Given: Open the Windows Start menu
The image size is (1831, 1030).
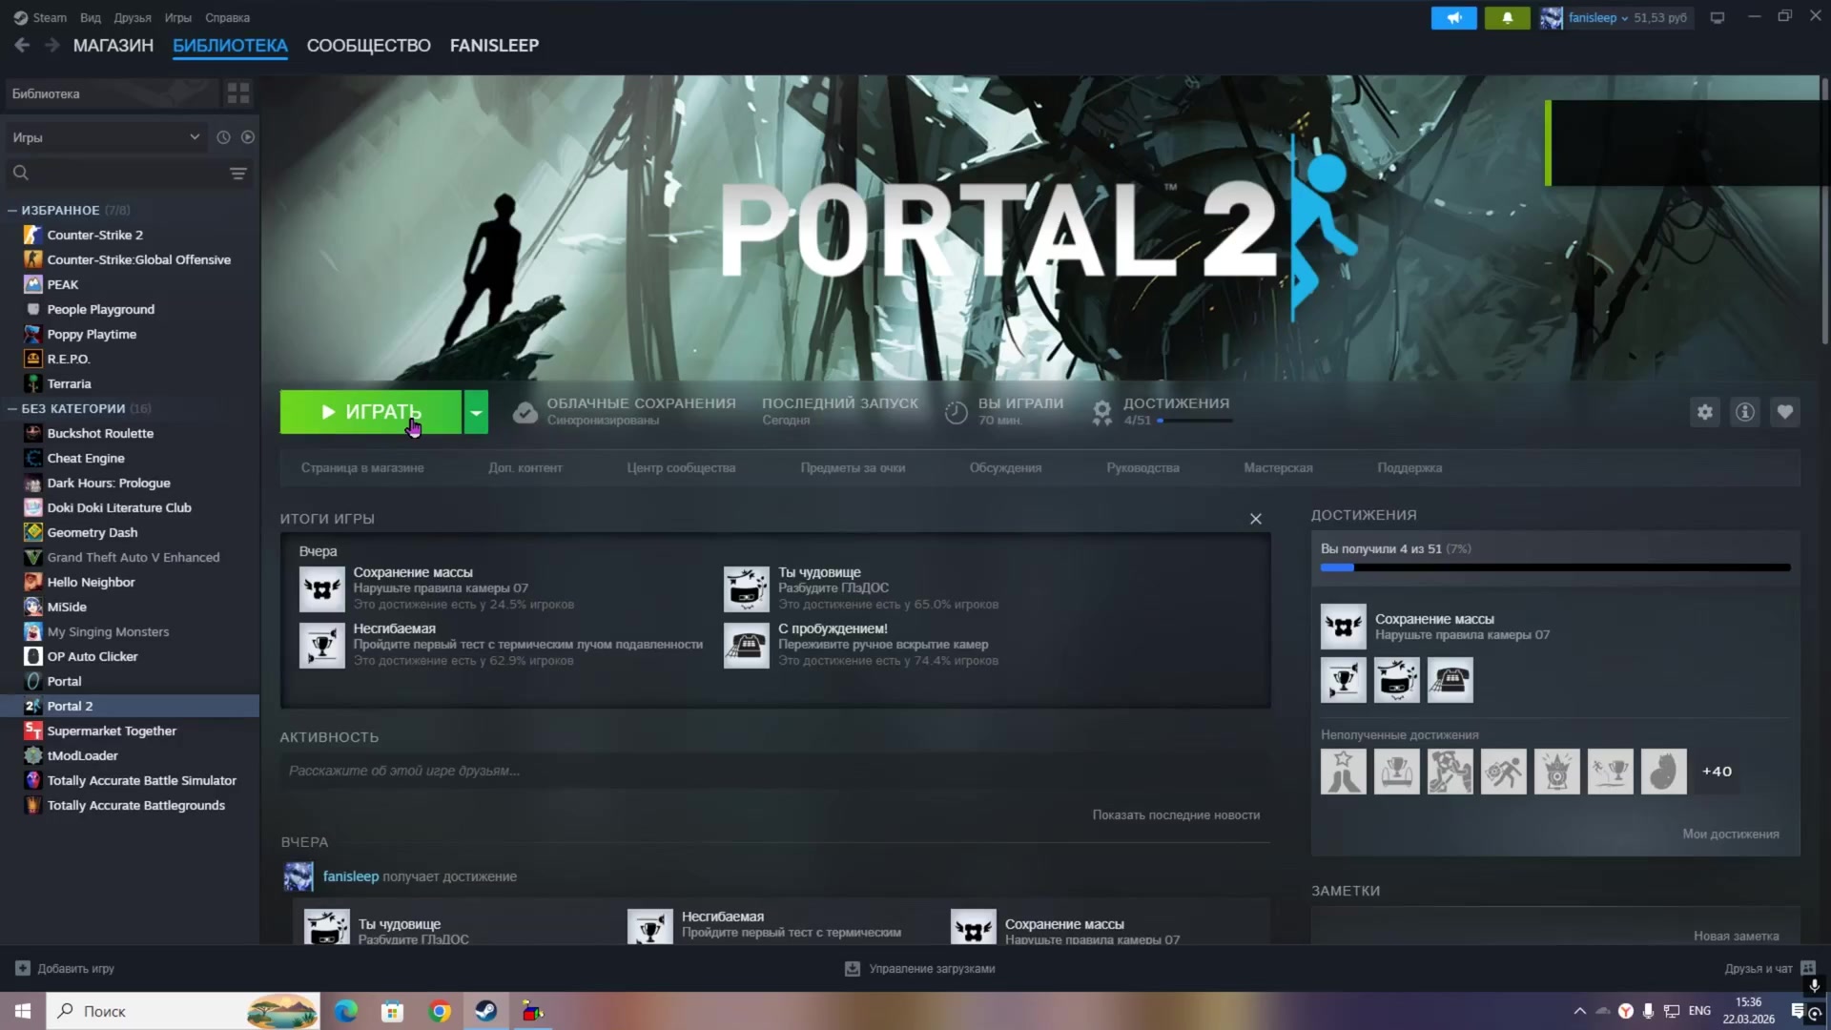Looking at the screenshot, I should [x=23, y=1011].
